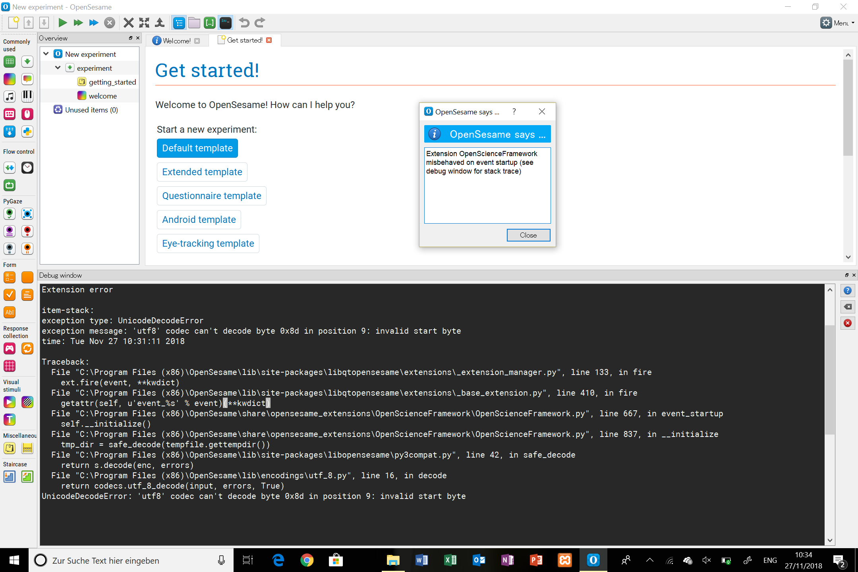Click the red stop icon in debug window
The height and width of the screenshot is (572, 858).
[x=848, y=323]
